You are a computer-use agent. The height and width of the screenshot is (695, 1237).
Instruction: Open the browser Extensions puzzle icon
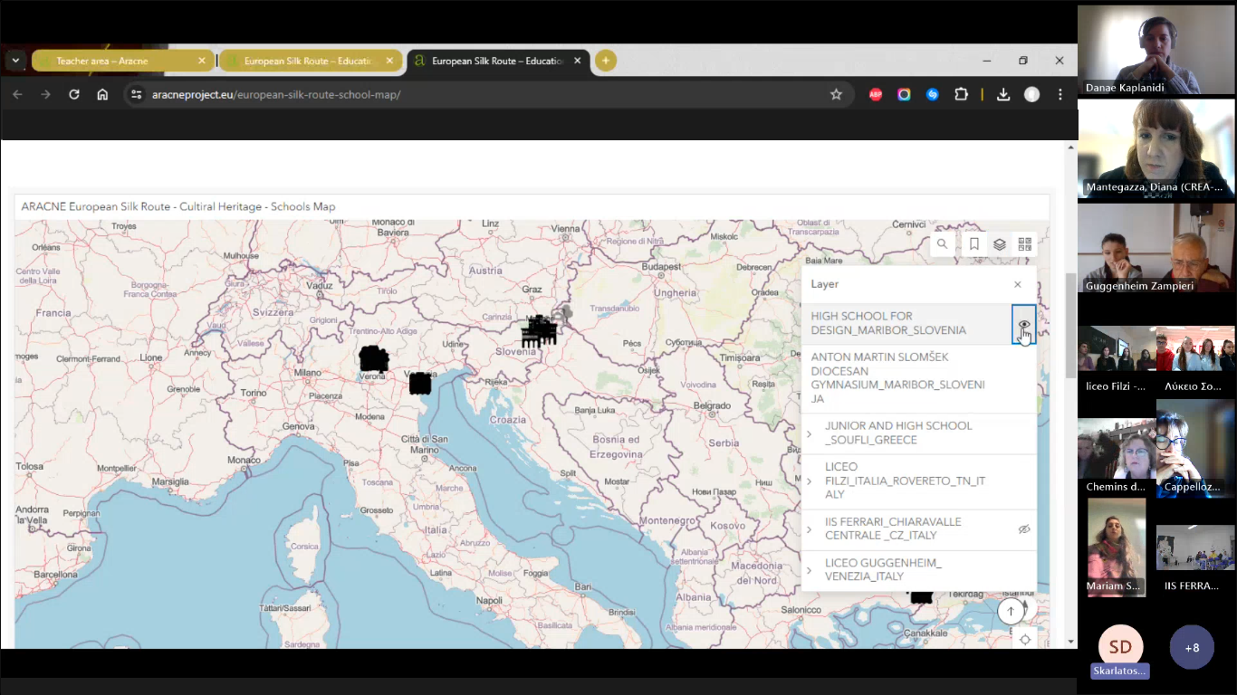(x=961, y=94)
